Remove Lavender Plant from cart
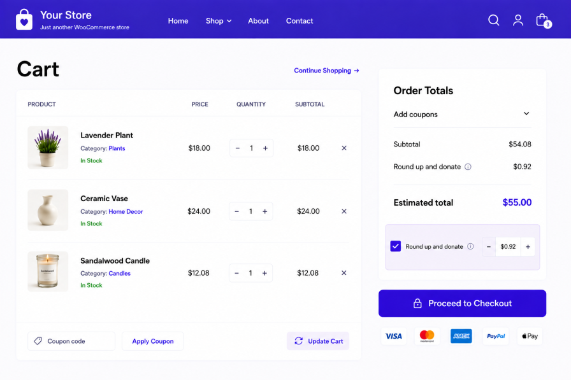571x380 pixels. pos(343,148)
